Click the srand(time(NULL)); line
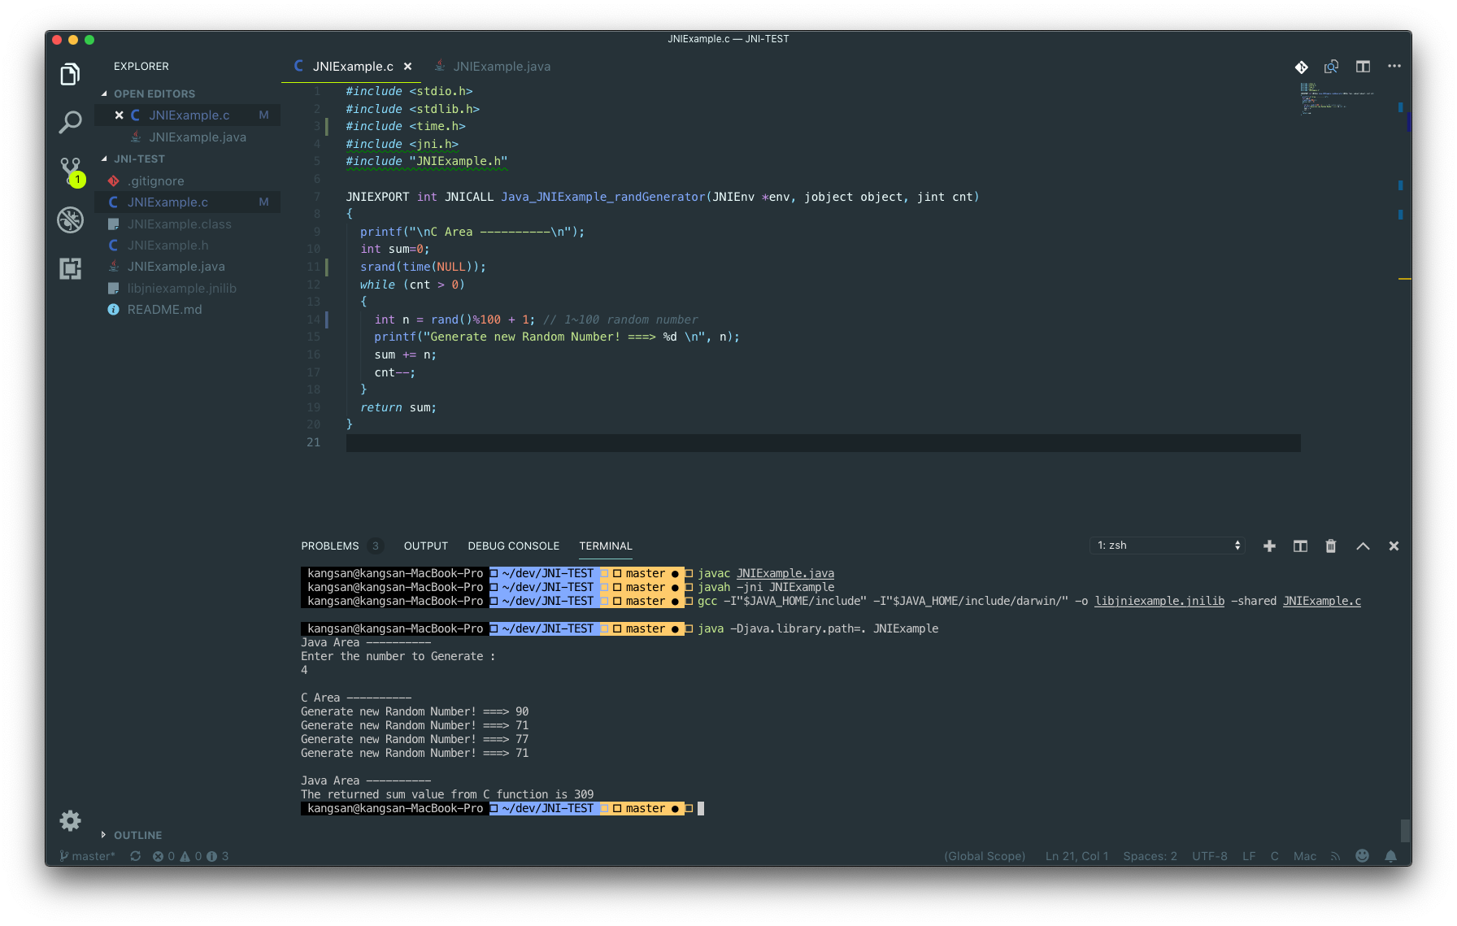1457x926 pixels. [423, 267]
